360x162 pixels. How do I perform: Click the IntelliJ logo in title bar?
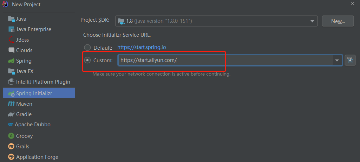(x=5, y=4)
